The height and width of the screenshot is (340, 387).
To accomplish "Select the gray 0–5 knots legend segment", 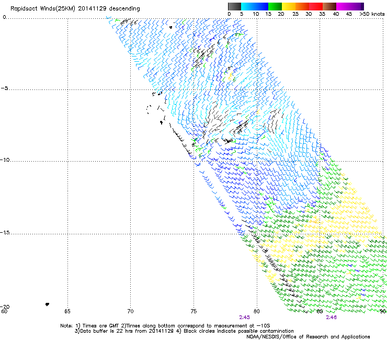I will pos(234,6).
